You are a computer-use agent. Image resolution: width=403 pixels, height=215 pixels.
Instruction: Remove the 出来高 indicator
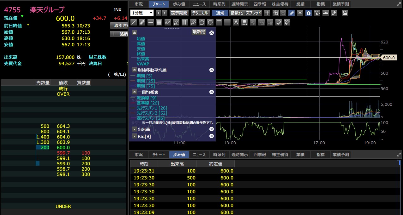point(212,129)
